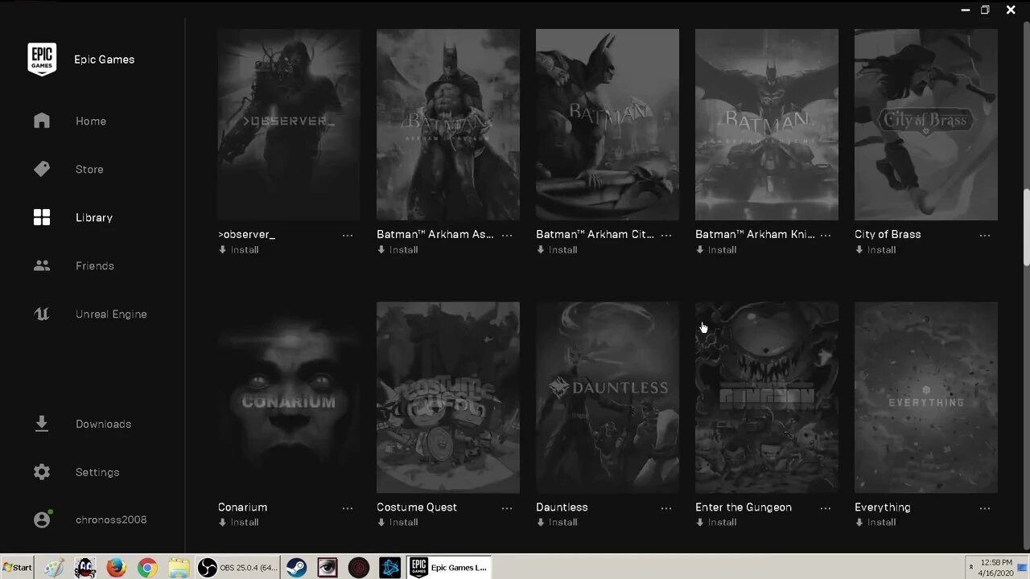Install Costume Quest

pyautogui.click(x=398, y=523)
